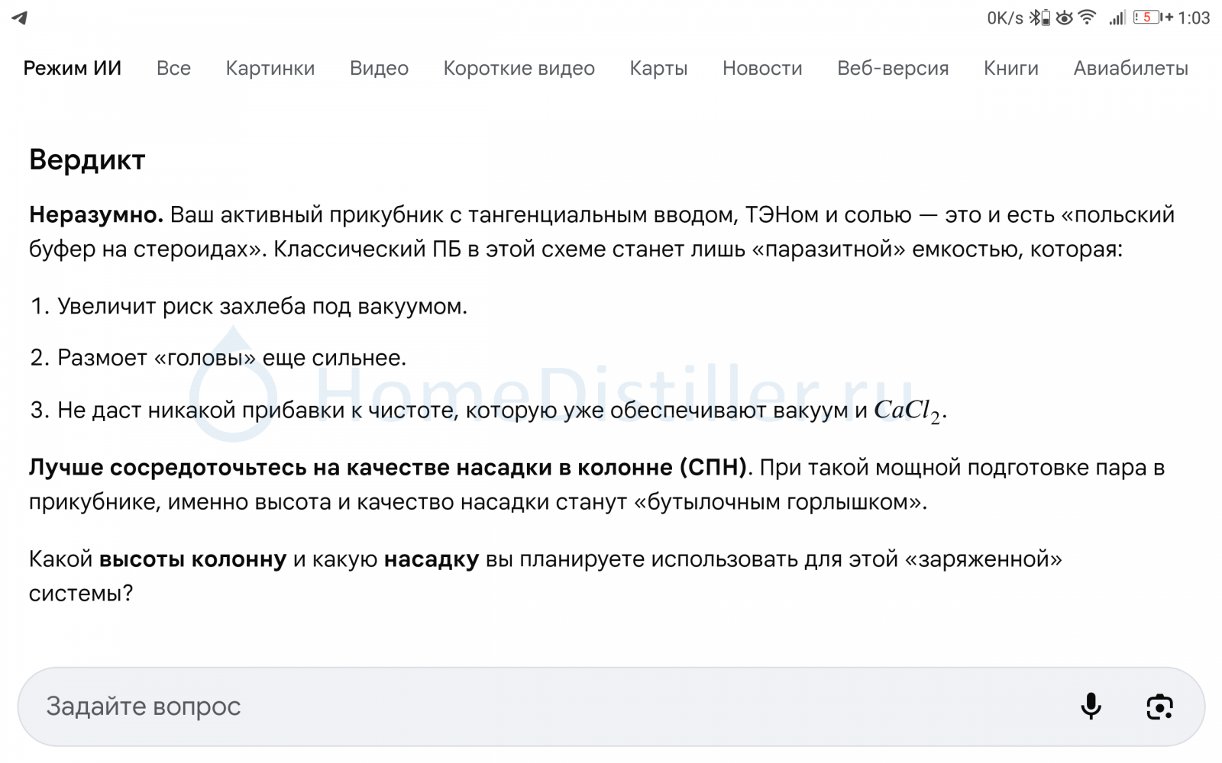Tap the microphone voice search icon

click(1091, 707)
